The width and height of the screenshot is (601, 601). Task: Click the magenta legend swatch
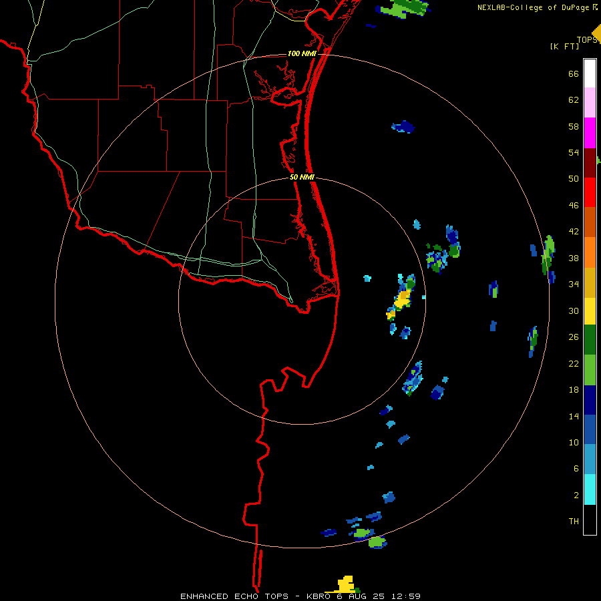pyautogui.click(x=590, y=133)
